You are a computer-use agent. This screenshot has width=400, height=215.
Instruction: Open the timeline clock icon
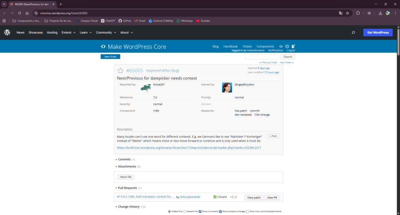(287, 47)
